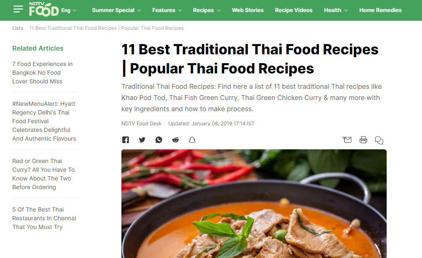Viewport: 422px width, 258px height.
Task: Share article on Snapchat
Action: [x=192, y=140]
